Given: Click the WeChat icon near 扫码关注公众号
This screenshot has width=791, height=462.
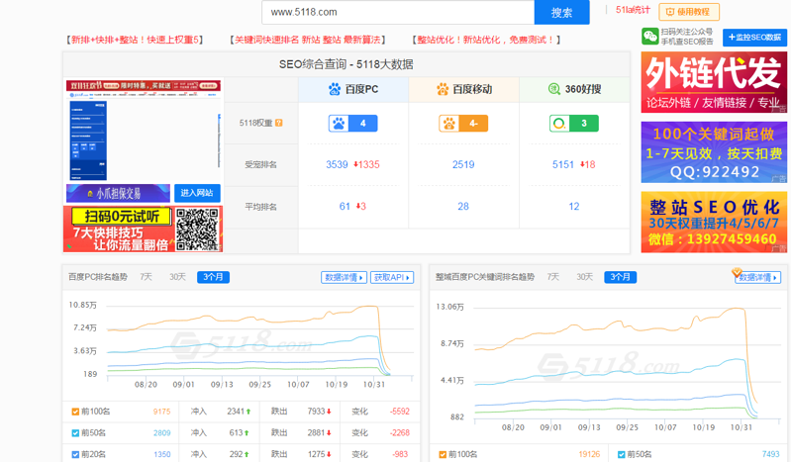Looking at the screenshot, I should (649, 37).
